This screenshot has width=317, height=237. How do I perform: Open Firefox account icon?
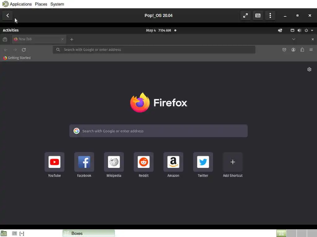tap(293, 50)
